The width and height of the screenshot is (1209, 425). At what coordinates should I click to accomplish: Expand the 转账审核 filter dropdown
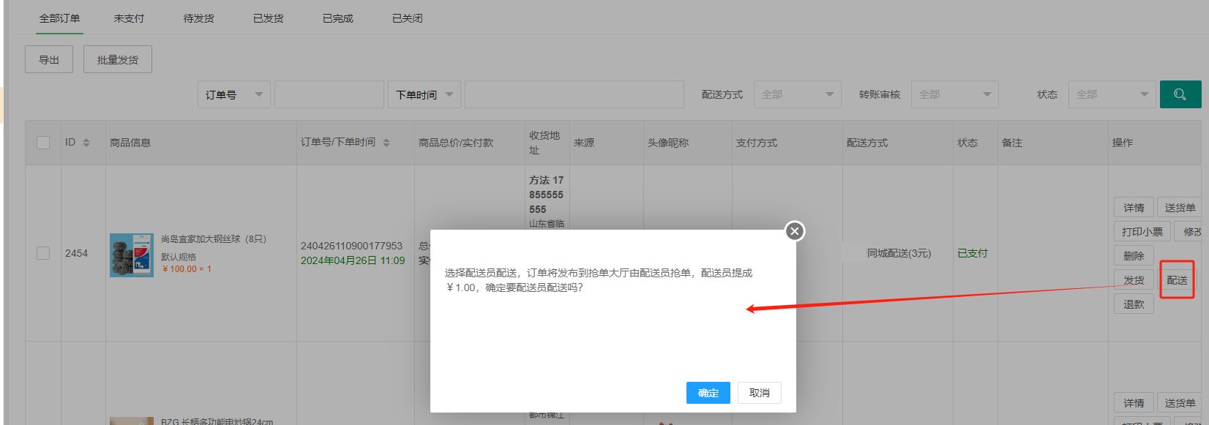coord(954,94)
